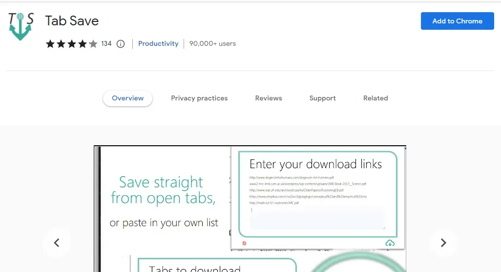Screen dimensions: 501x272
Task: Click the cloud download icon in screenshot
Action: tap(390, 243)
